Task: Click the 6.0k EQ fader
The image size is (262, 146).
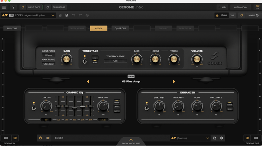Action: point(91,106)
